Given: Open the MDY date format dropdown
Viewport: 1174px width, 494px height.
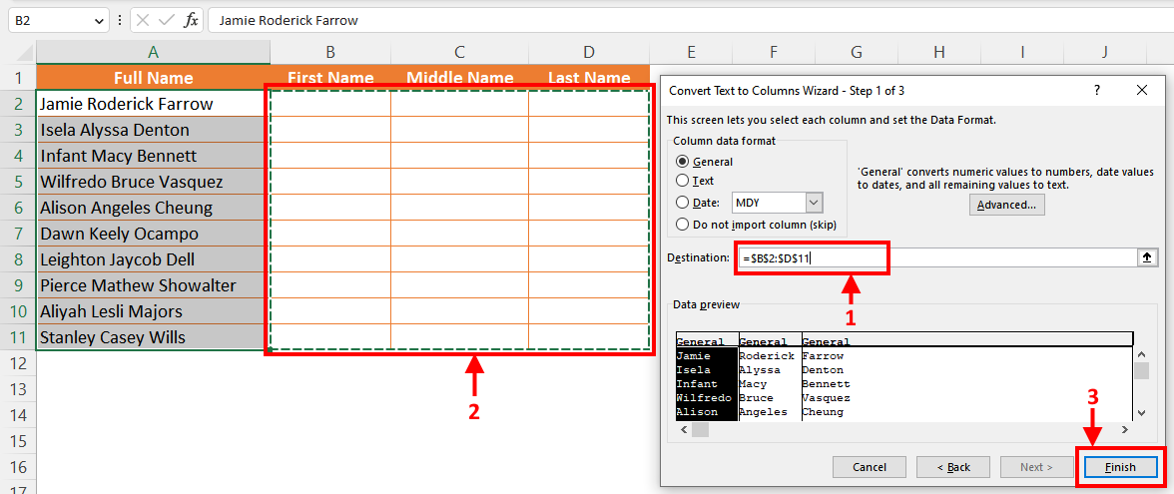Looking at the screenshot, I should (815, 202).
